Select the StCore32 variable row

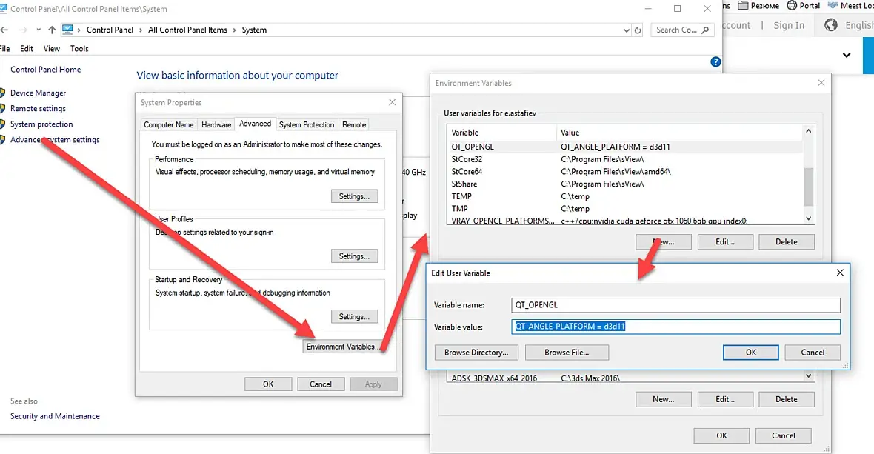[x=624, y=159]
